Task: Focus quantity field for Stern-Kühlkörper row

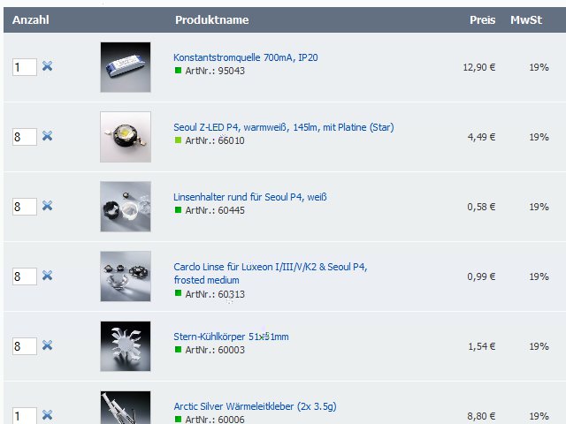Action: click(x=25, y=346)
